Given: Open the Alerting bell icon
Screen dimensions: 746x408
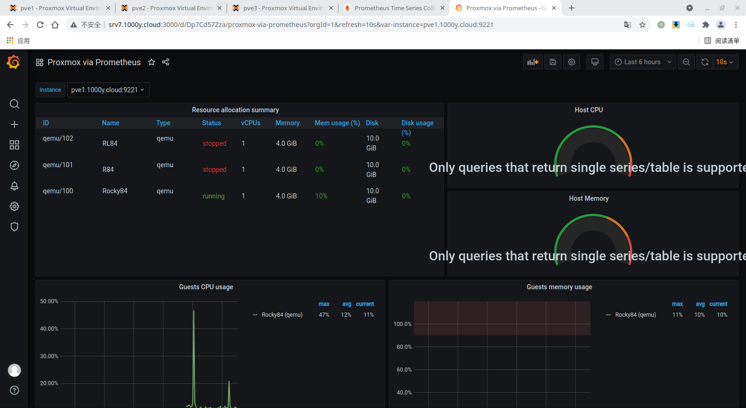Looking at the screenshot, I should tap(14, 186).
